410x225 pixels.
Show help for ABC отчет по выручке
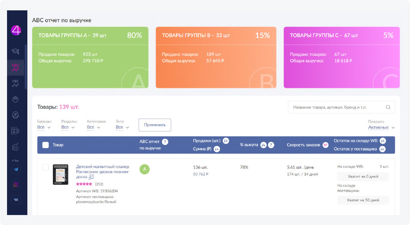(165, 142)
